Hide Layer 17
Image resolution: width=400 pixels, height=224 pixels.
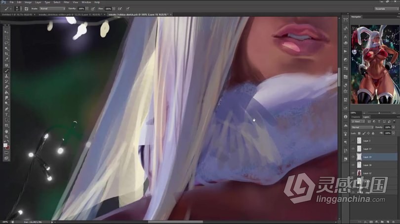pyautogui.click(x=353, y=149)
